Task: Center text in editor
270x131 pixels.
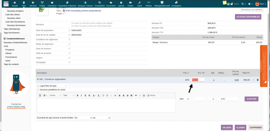Action: pos(123,95)
